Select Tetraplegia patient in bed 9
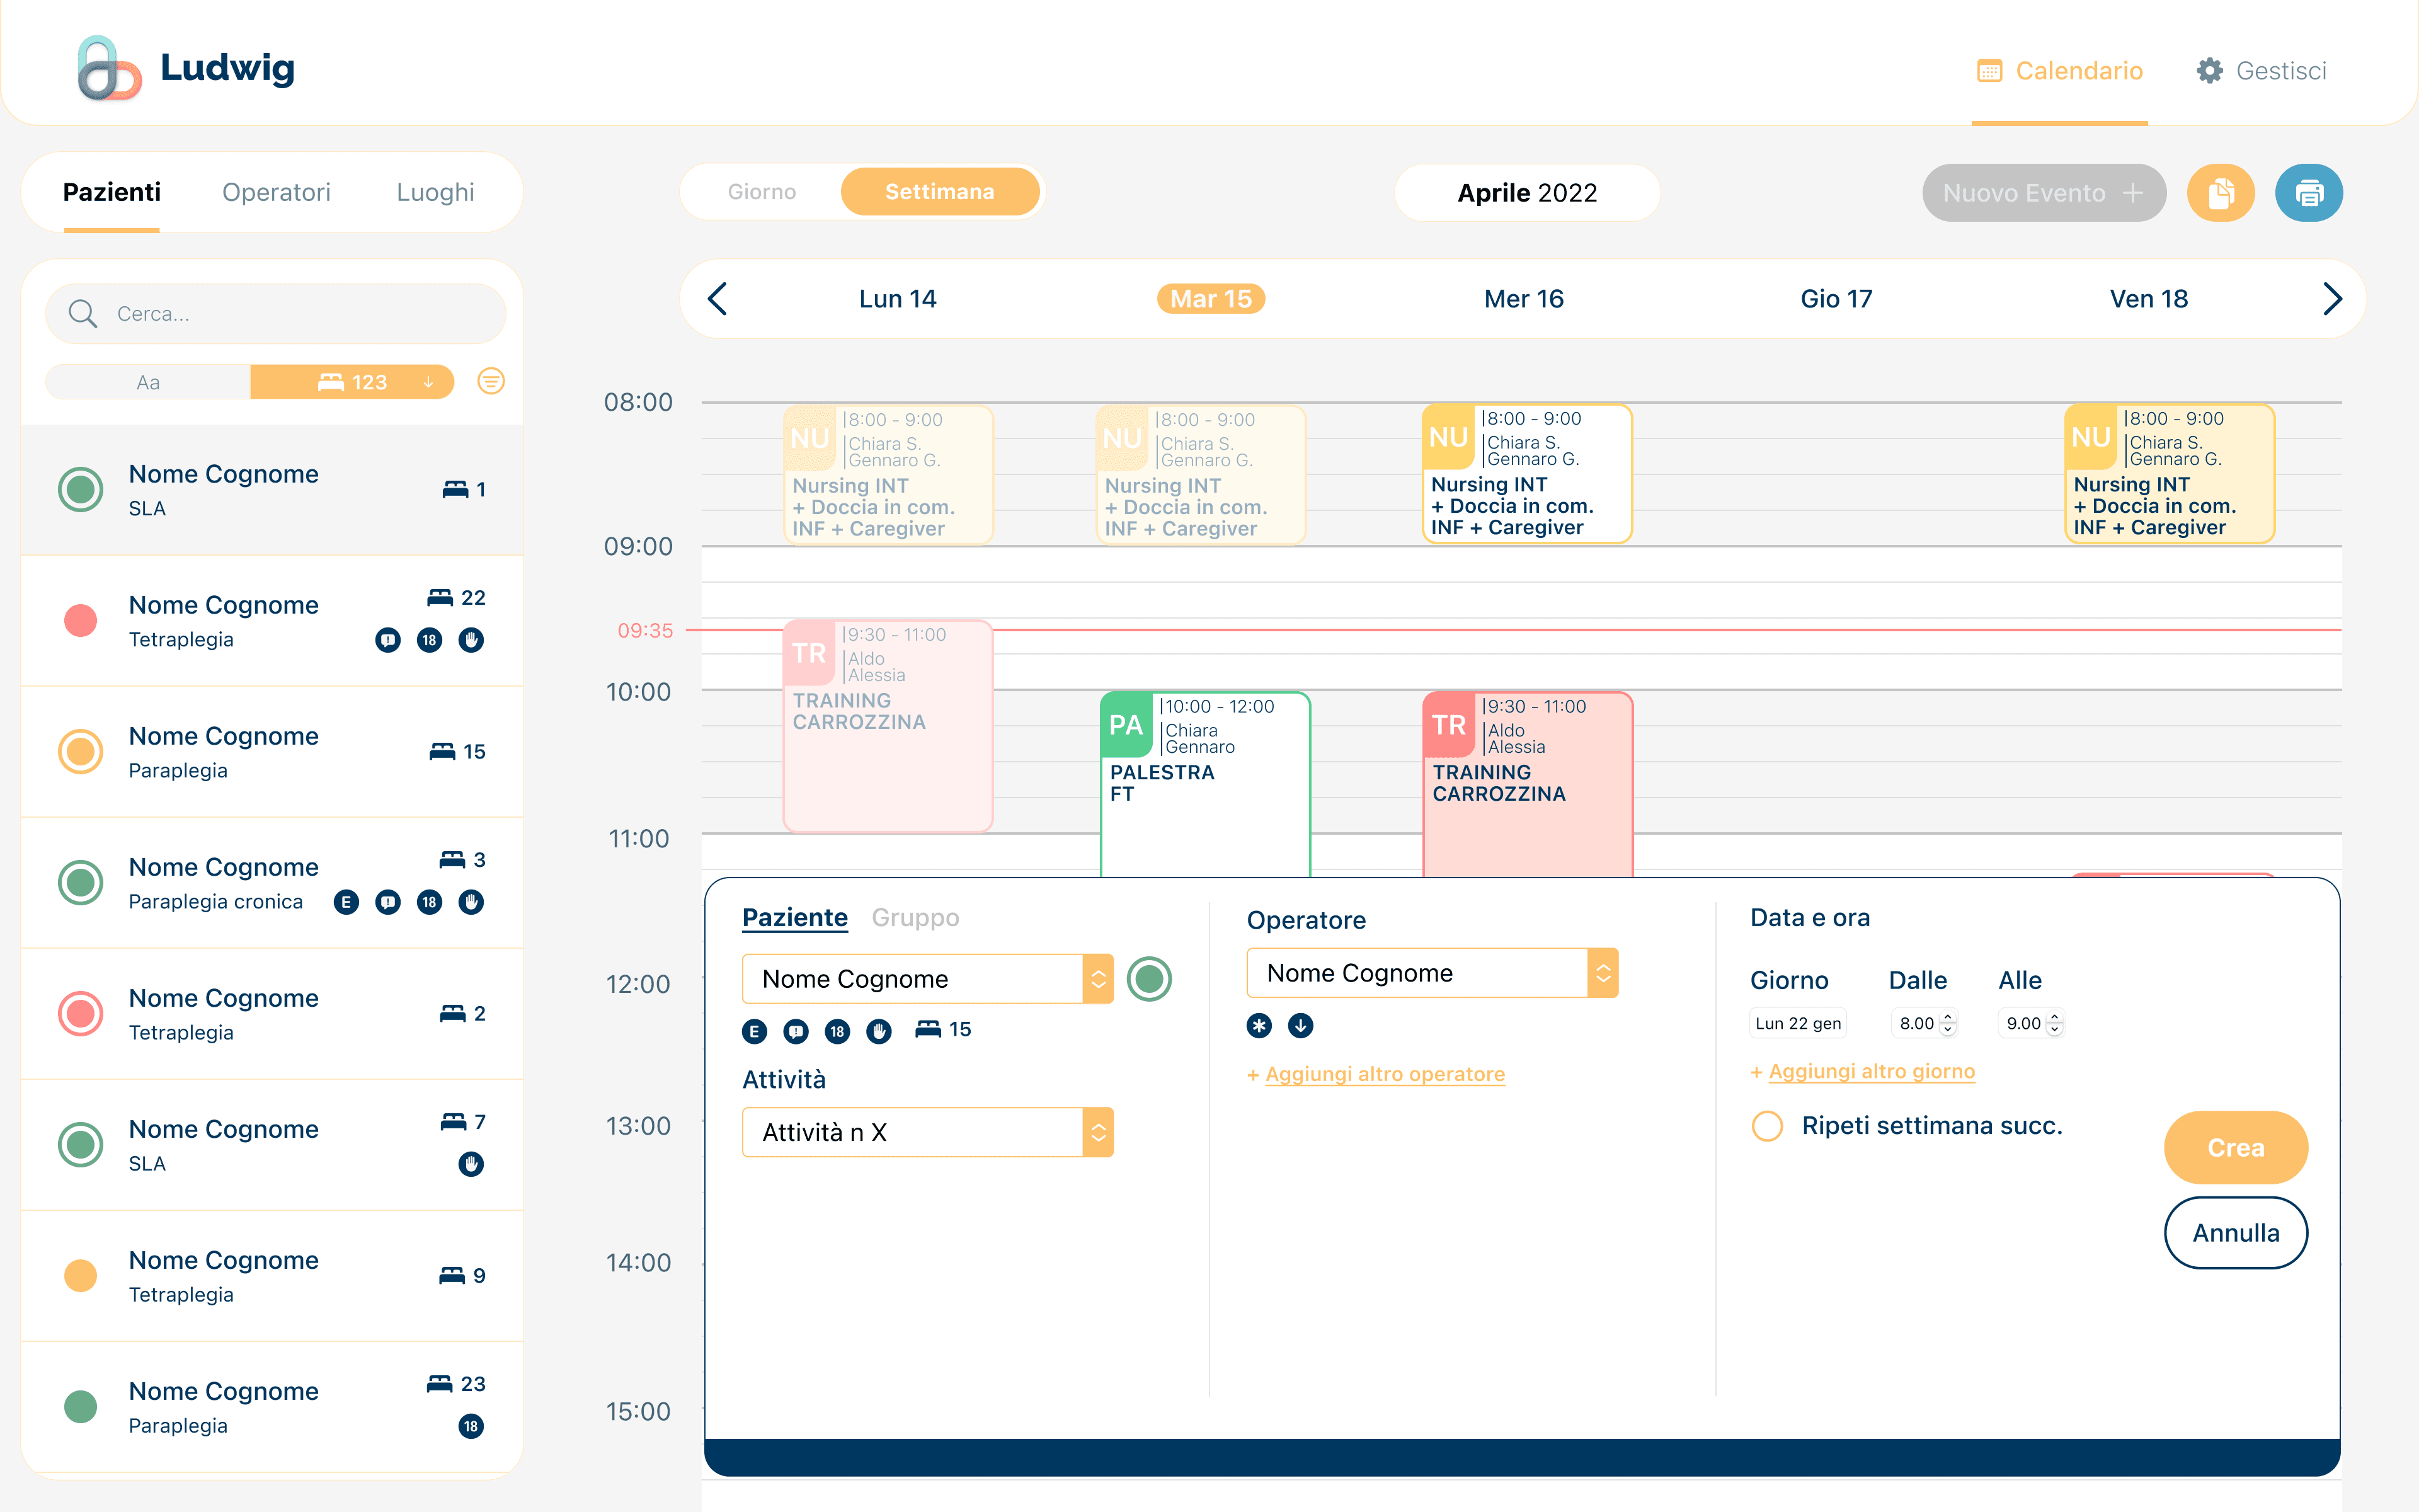Screen dimensions: 2419x1512 (x=272, y=1276)
